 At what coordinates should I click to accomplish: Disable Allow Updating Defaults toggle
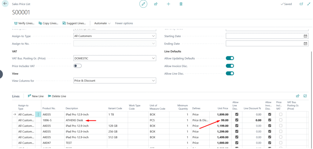point(230,58)
